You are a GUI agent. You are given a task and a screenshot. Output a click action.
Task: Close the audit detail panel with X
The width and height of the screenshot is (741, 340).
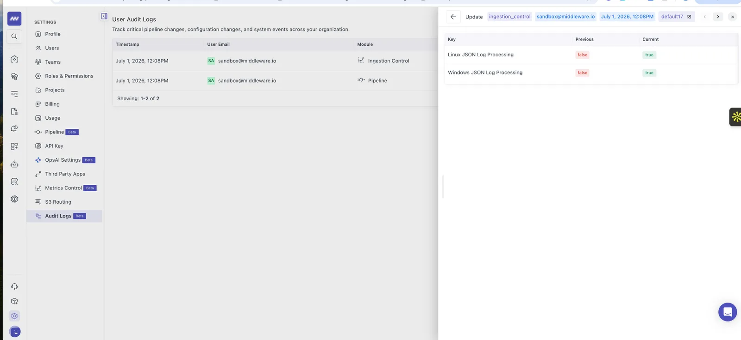coord(732,17)
